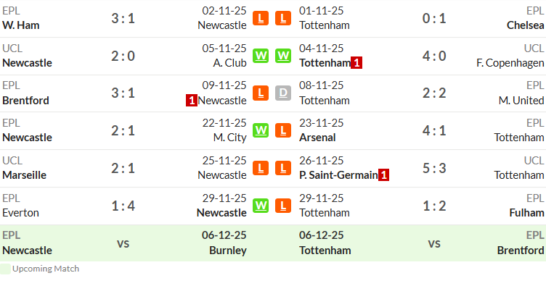Click Newcastle's W badge for A. Club match
546x286 pixels.
tap(261, 56)
